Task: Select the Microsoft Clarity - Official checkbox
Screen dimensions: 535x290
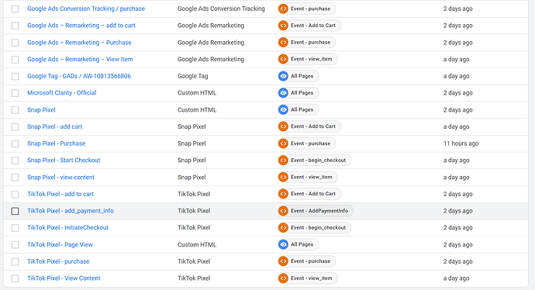Action: (15, 93)
